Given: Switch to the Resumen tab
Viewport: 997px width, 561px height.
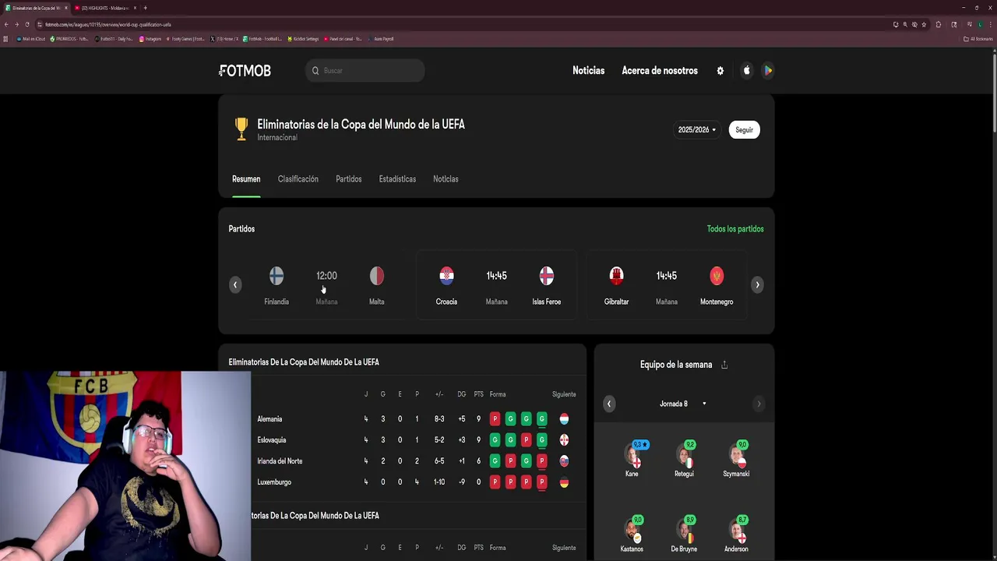Looking at the screenshot, I should pyautogui.click(x=246, y=179).
